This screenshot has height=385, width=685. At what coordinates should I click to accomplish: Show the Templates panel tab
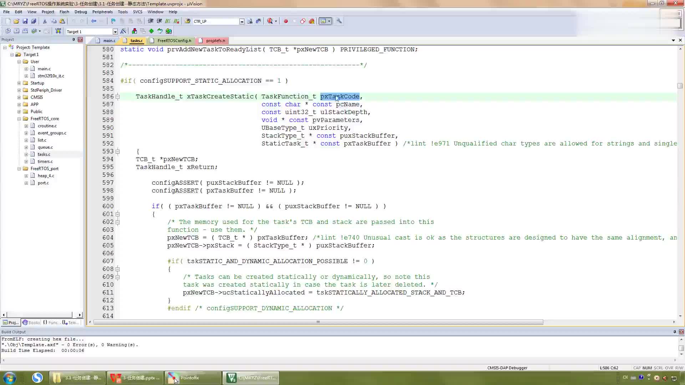[x=71, y=323]
